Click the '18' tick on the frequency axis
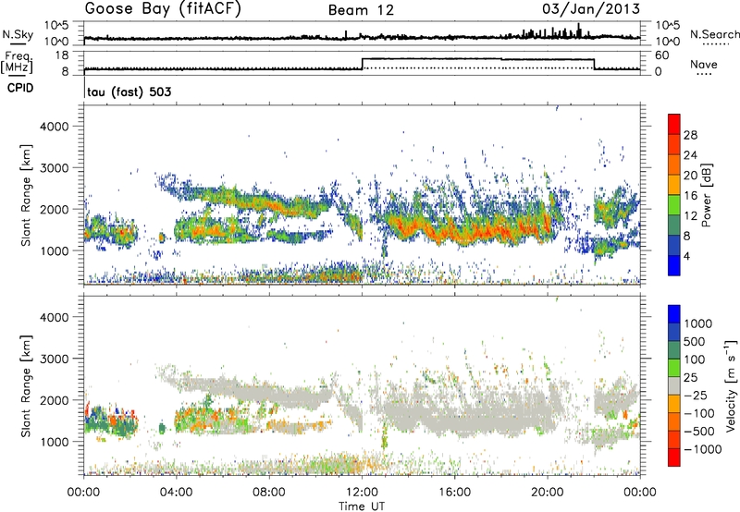 (x=61, y=55)
